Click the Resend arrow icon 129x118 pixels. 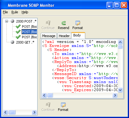tap(64, 23)
